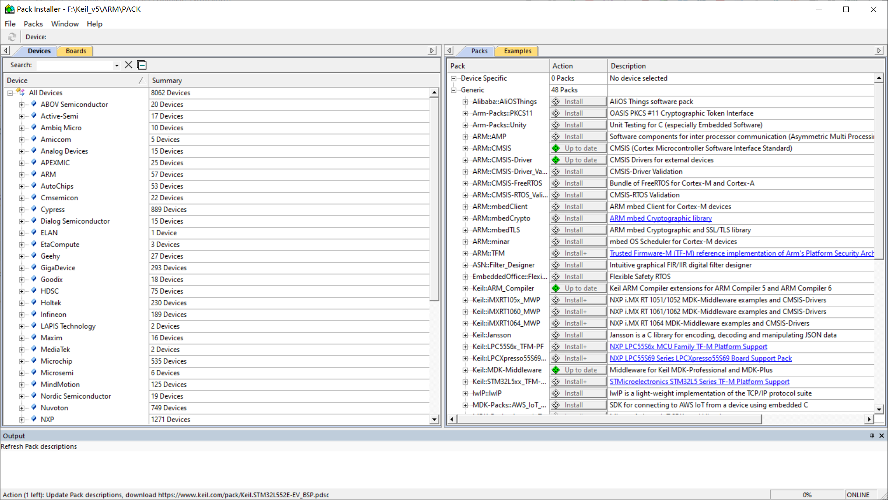
Task: Click the ONLINE status indicator
Action: click(858, 495)
